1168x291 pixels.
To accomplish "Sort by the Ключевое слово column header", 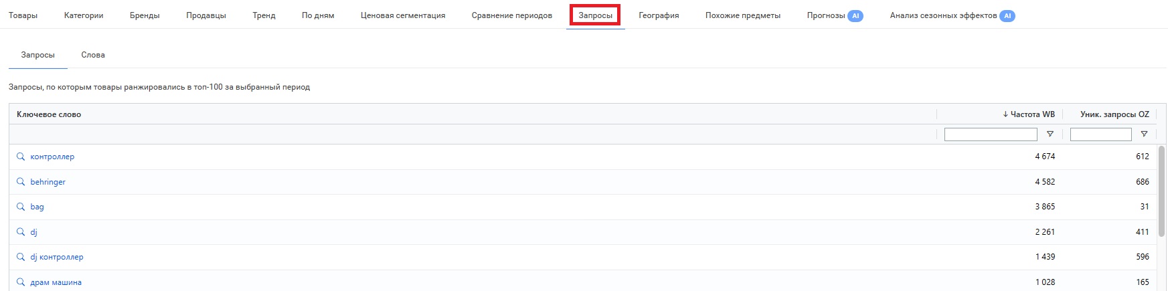I will pyautogui.click(x=49, y=114).
